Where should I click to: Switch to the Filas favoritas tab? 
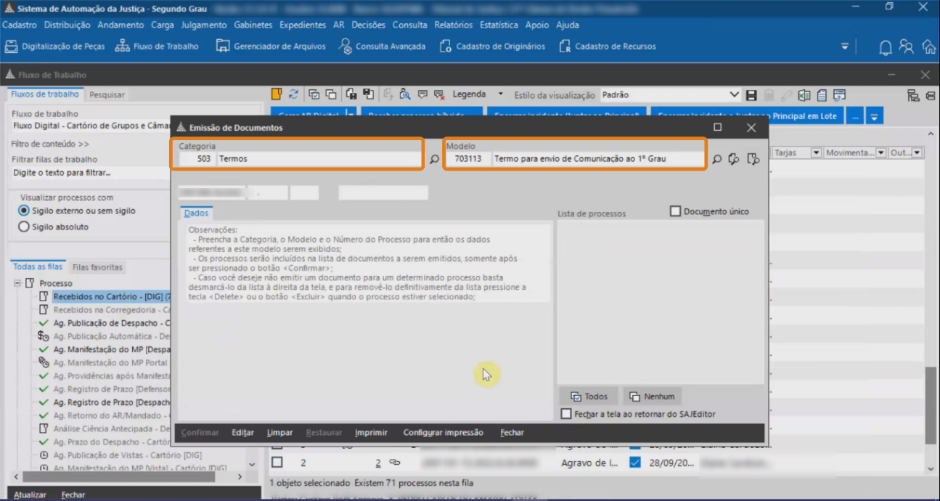click(x=97, y=267)
